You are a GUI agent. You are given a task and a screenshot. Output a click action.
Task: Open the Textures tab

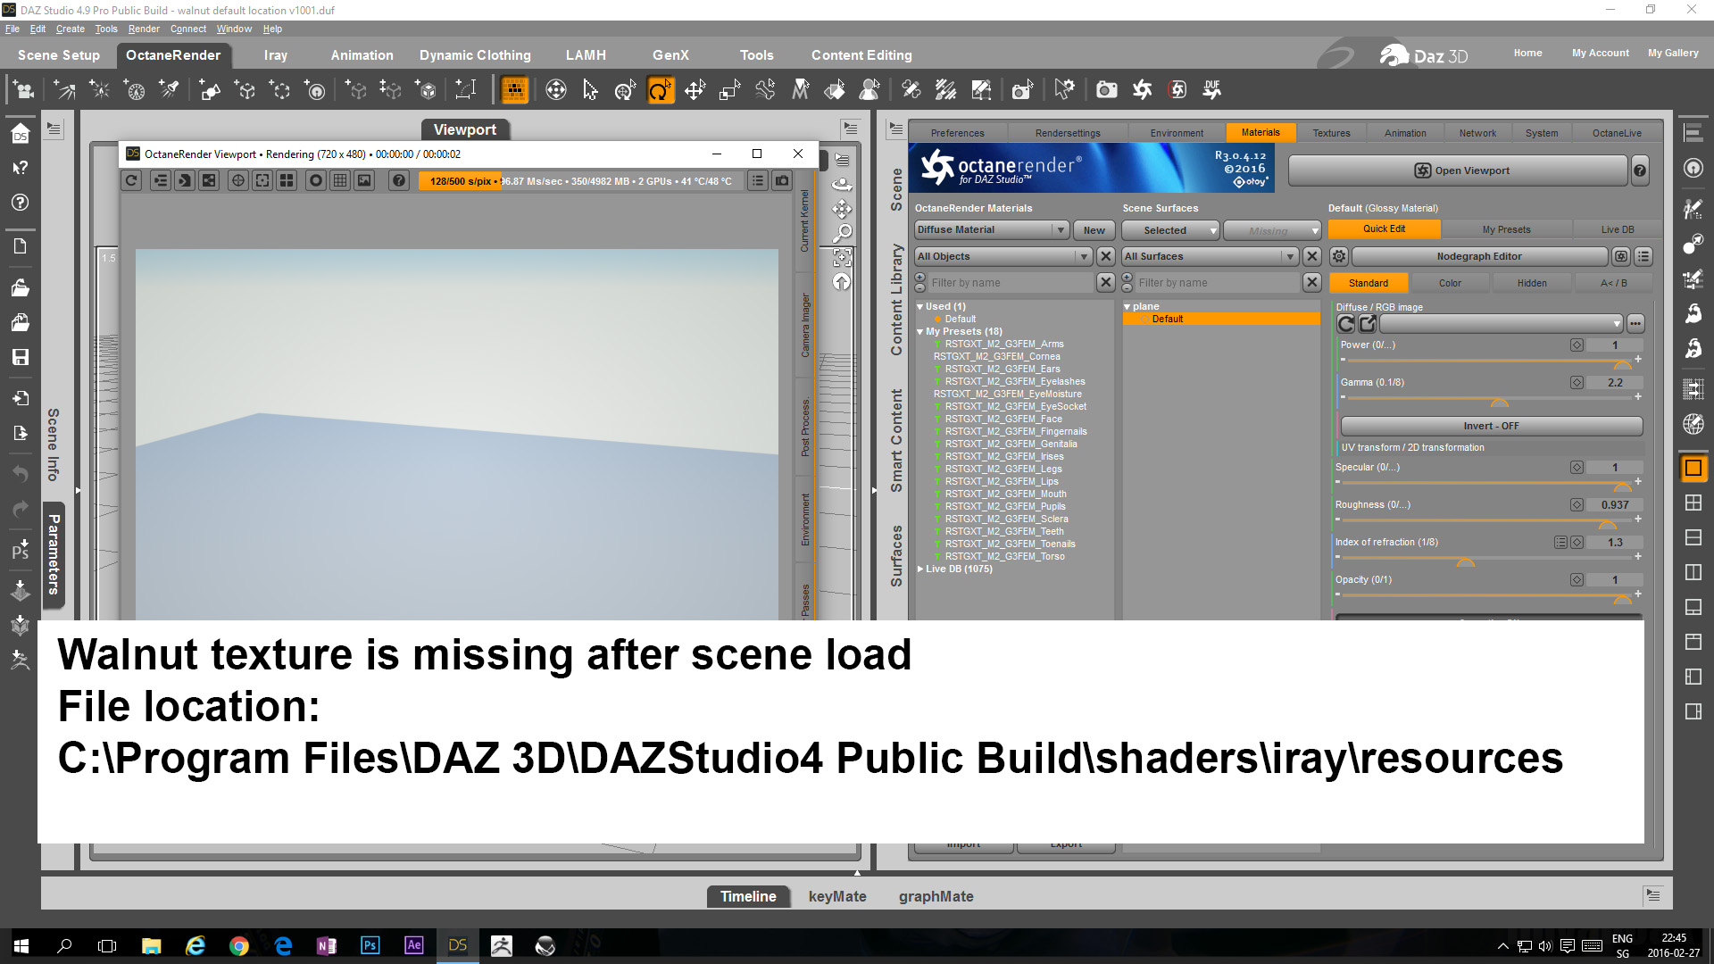[x=1331, y=133]
